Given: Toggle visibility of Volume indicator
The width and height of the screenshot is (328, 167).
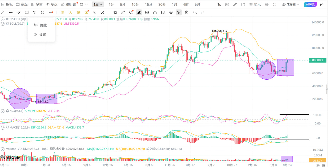Looking at the screenshot, I should (x=3, y=149).
